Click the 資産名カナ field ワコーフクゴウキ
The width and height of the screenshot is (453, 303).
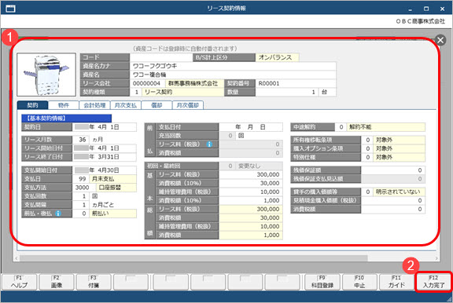(x=233, y=66)
